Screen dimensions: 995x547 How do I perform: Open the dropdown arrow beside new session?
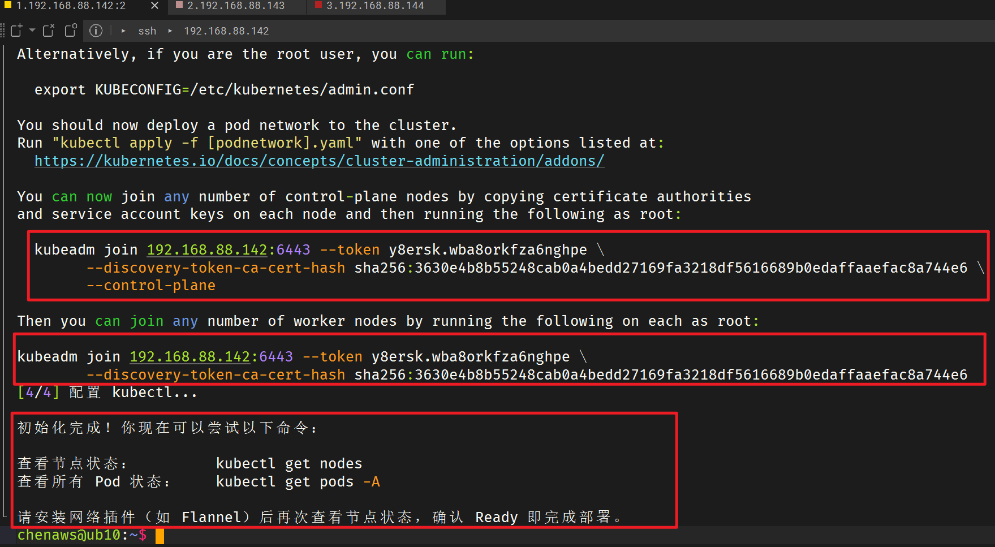click(x=32, y=30)
